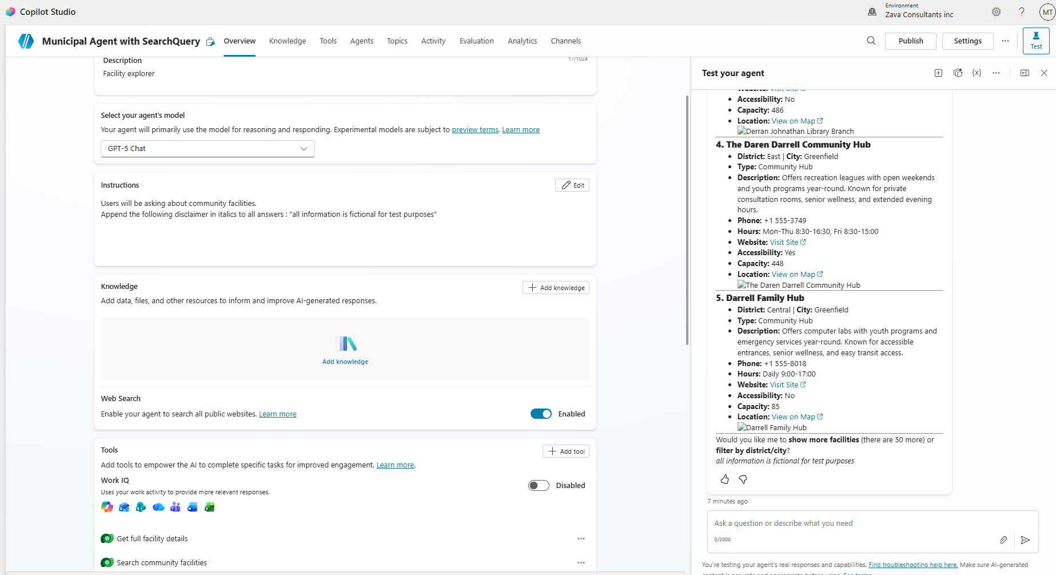Click the search magnifier icon
The height and width of the screenshot is (575, 1056).
[x=871, y=41]
